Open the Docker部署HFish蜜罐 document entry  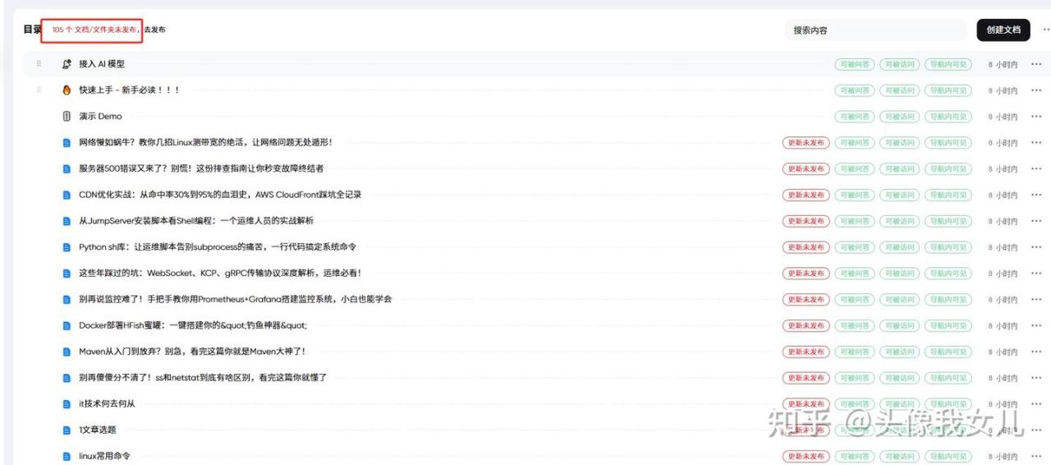coord(193,325)
